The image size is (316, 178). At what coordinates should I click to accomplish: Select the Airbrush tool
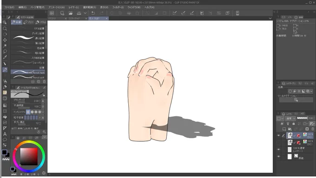pyautogui.click(x=5, y=81)
